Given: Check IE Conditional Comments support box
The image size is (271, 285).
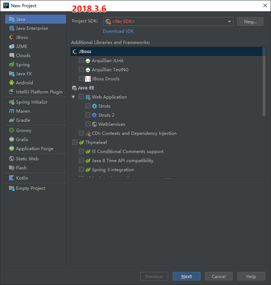Looking at the screenshot, I should [x=81, y=151].
